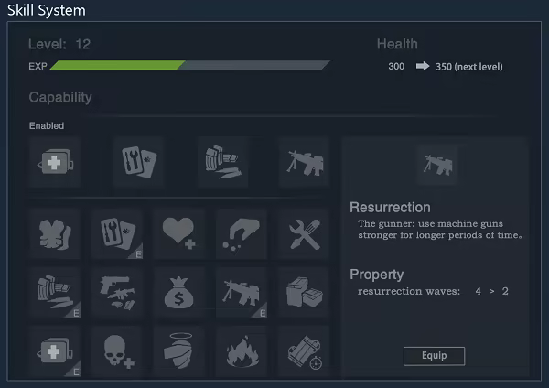This screenshot has height=388, width=549.
Task: Select the enabled tool cards skill slot
Action: coord(139,162)
